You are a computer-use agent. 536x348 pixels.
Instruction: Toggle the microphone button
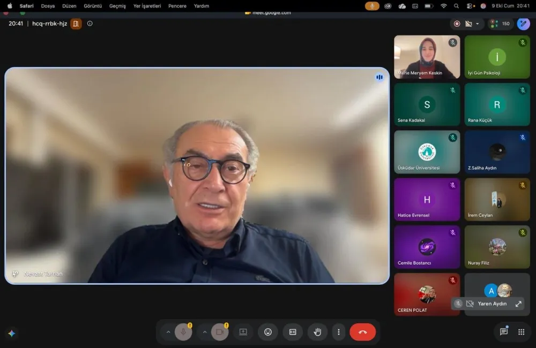183,332
